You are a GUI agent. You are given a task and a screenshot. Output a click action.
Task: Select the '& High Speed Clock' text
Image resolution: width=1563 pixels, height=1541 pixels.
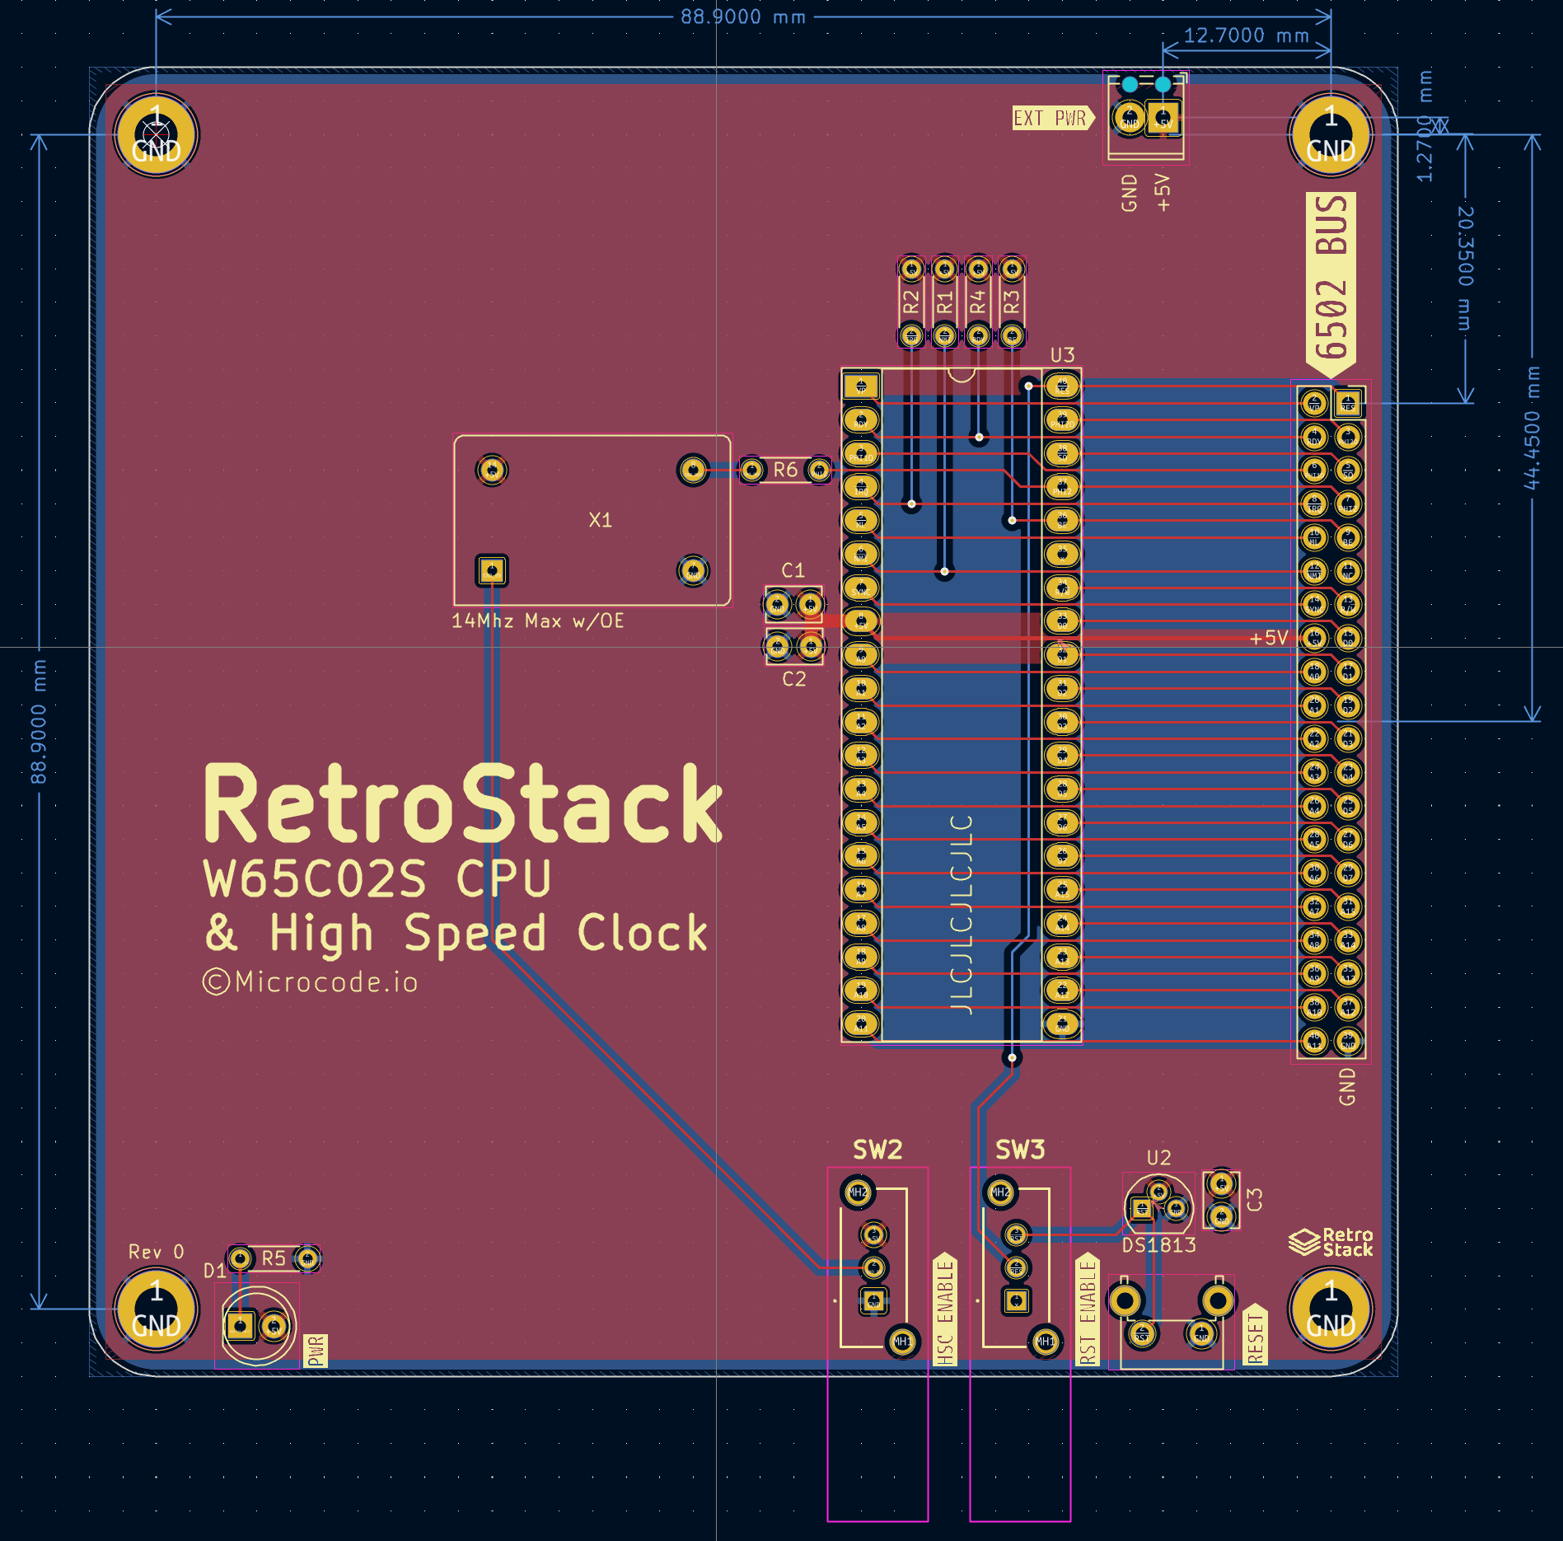456,934
